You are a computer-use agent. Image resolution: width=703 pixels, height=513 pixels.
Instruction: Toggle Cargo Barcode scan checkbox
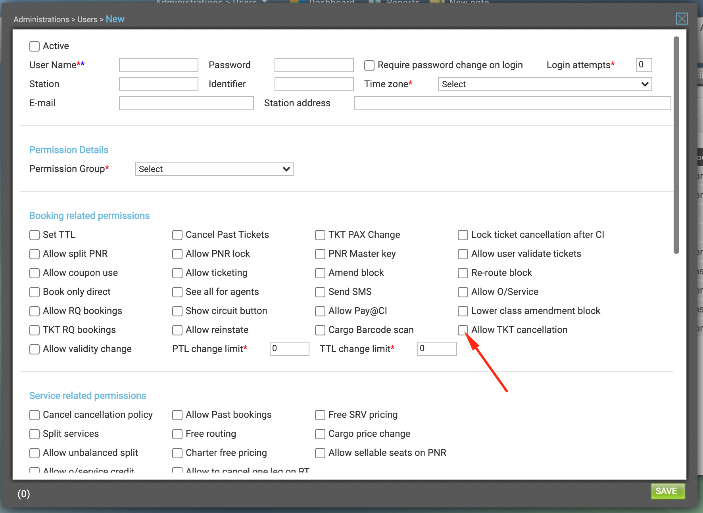click(320, 330)
